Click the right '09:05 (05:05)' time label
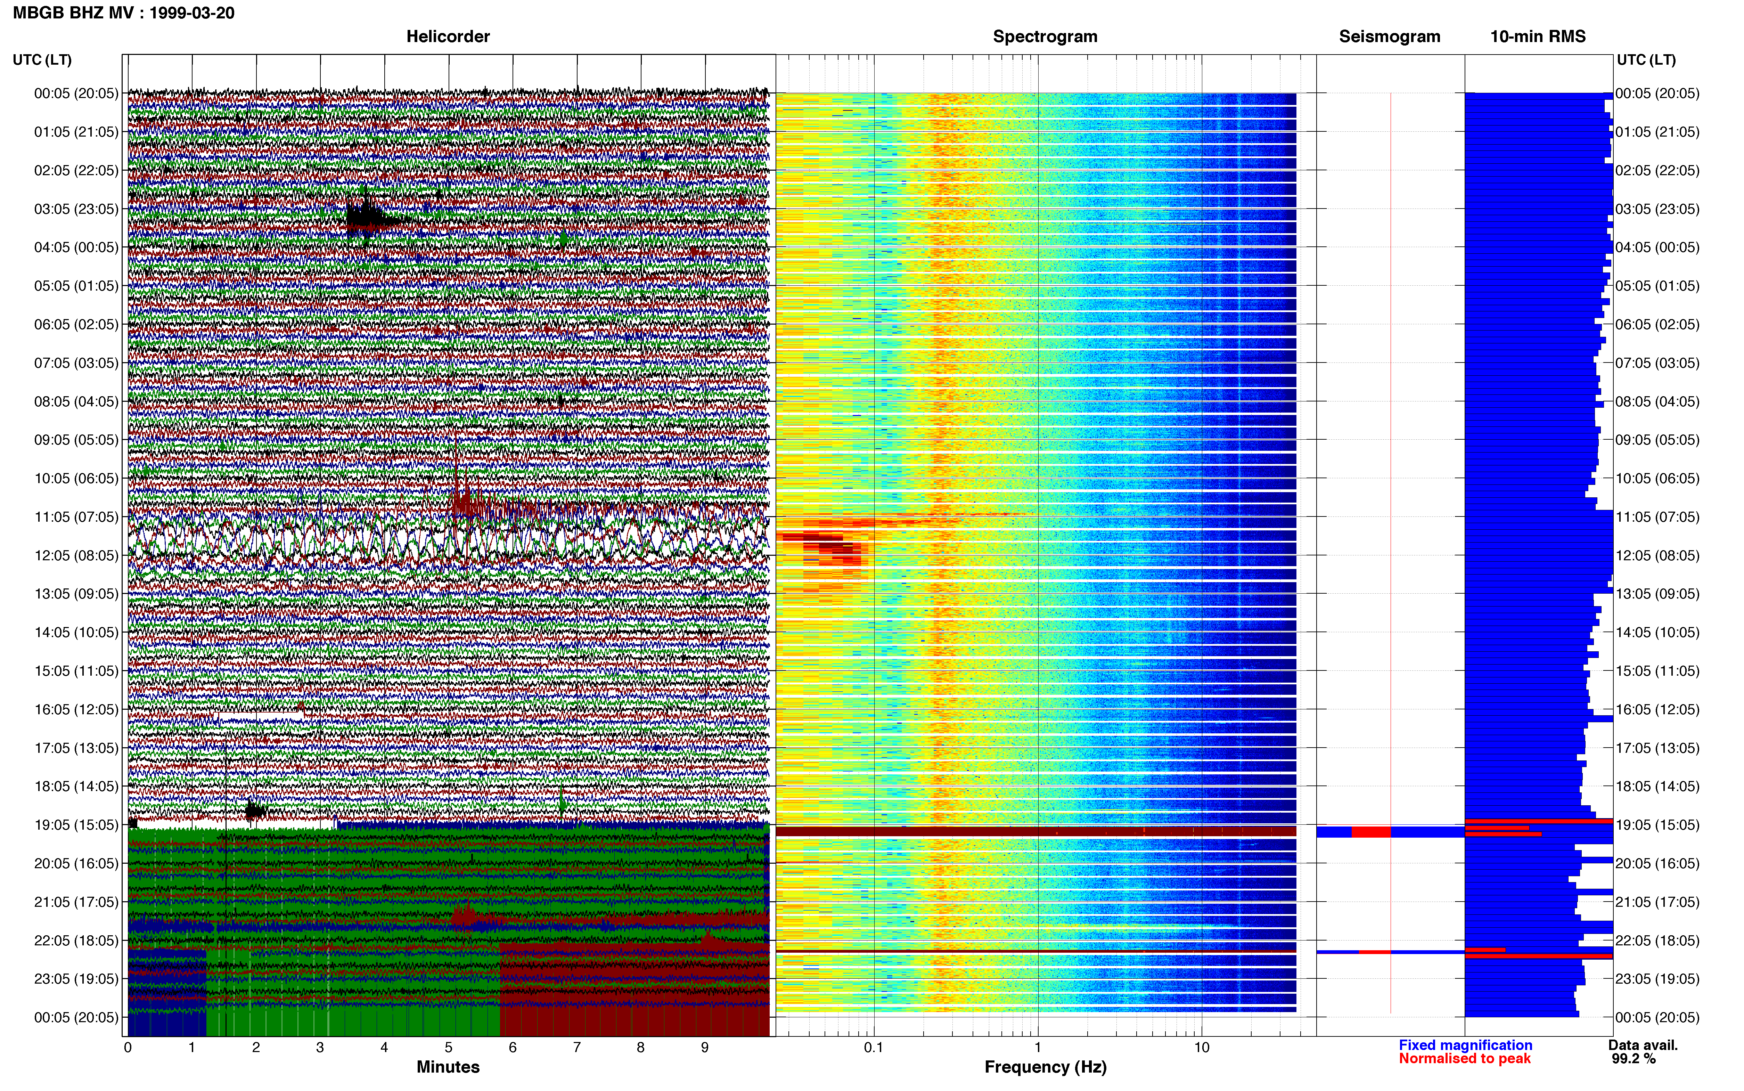This screenshot has height=1091, width=1744. (x=1657, y=440)
